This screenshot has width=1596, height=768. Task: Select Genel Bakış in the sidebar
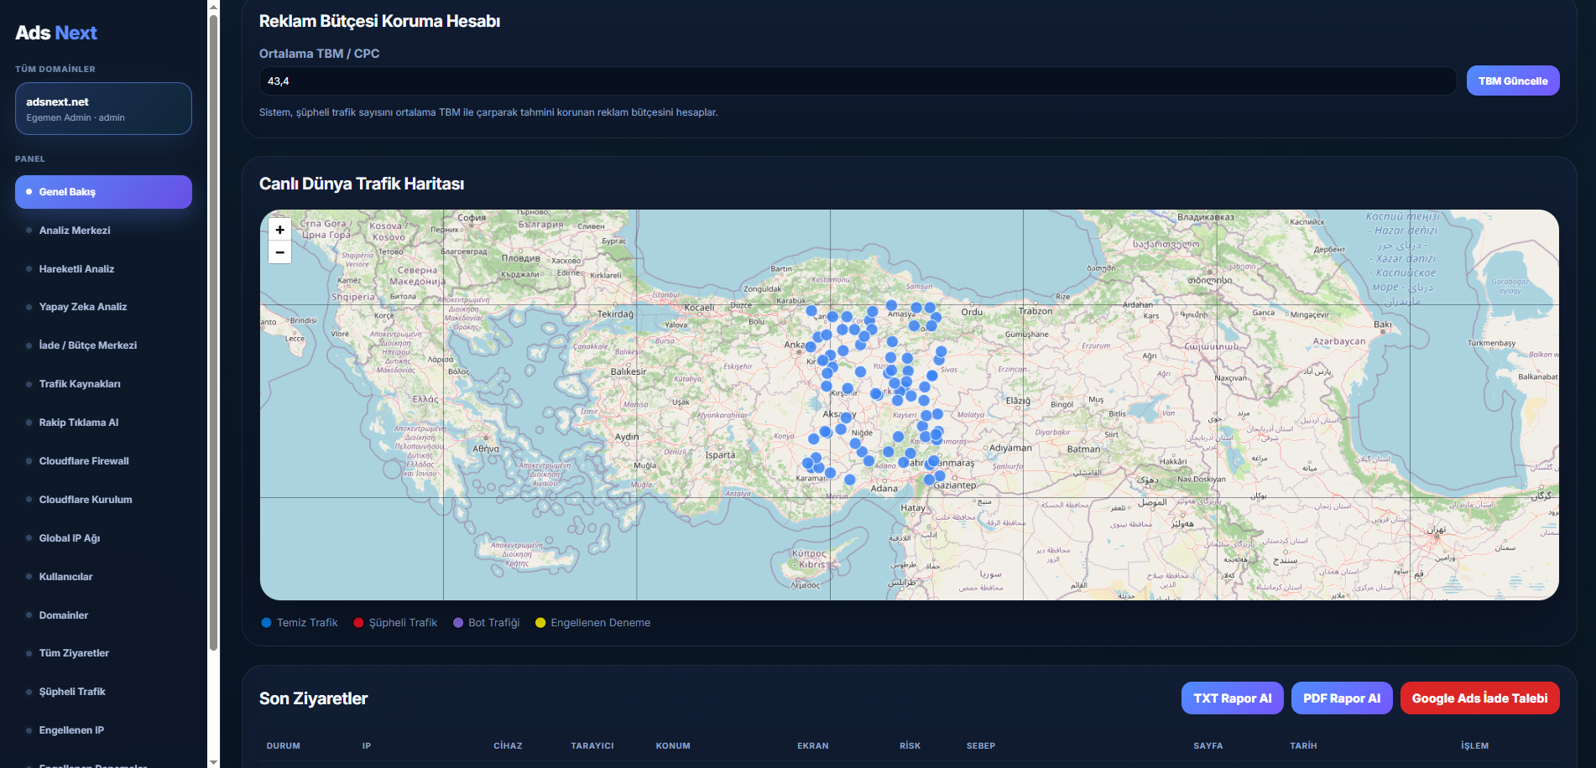103,192
